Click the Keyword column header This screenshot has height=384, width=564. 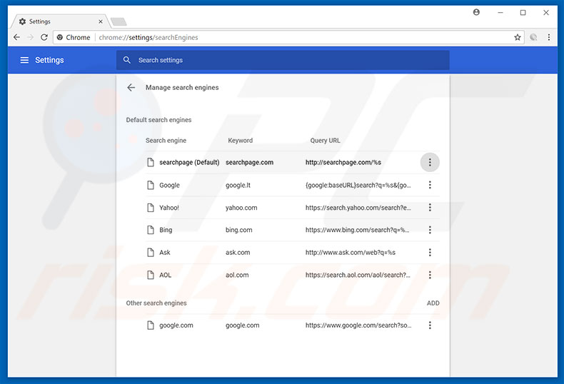point(241,141)
